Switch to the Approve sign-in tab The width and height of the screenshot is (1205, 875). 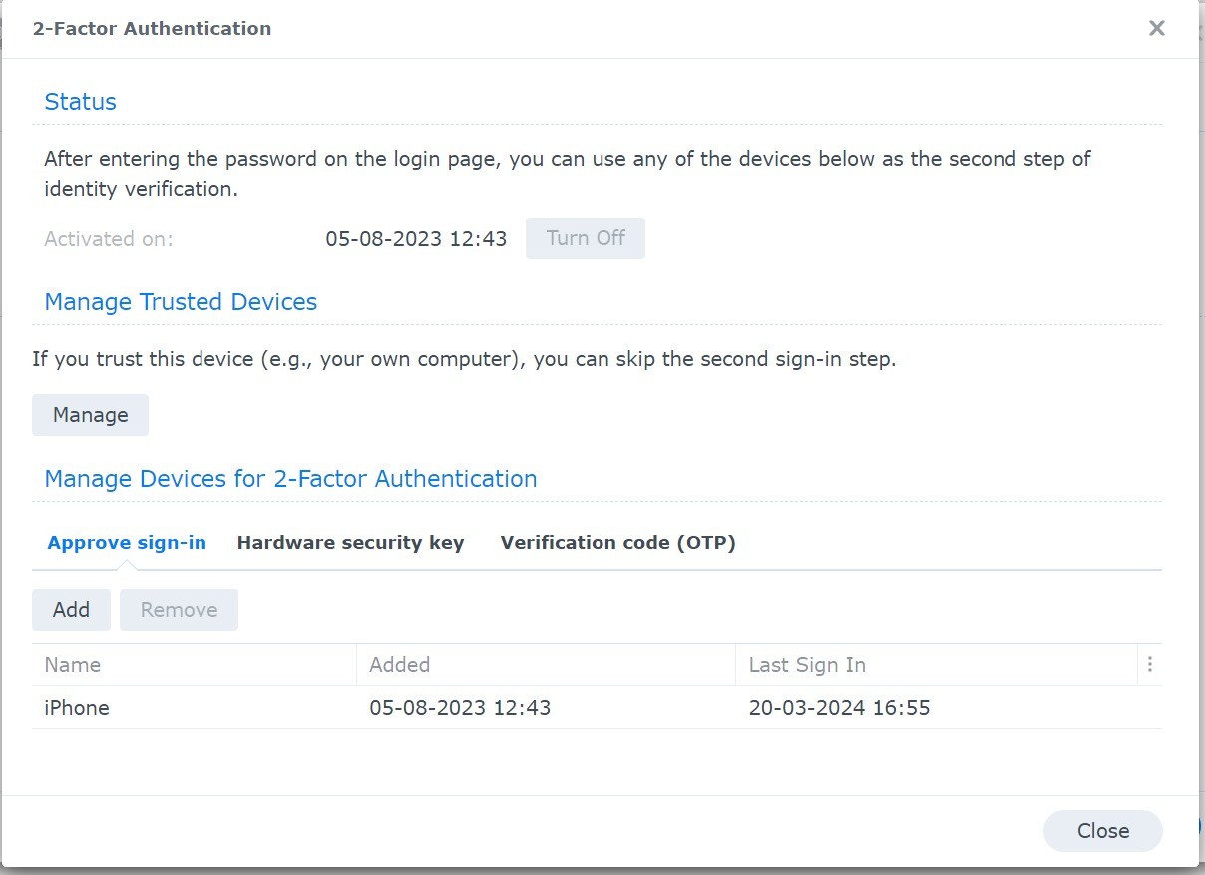[127, 543]
